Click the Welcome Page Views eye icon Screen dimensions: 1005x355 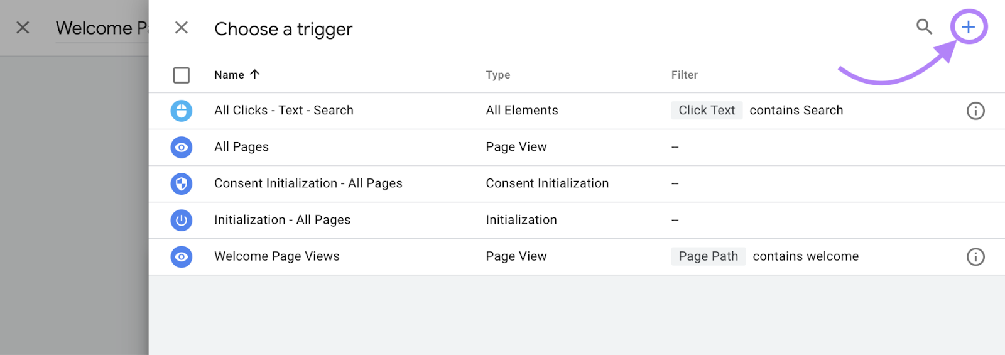pos(182,257)
